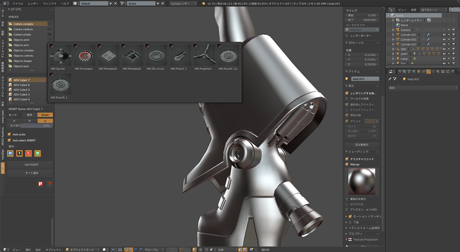This screenshot has width=460, height=252.
Task: Hide Cylinder.001 using its eye icon
Action: point(444,35)
